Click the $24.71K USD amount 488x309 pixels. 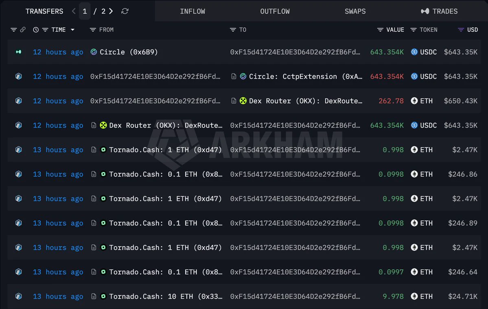point(463,296)
